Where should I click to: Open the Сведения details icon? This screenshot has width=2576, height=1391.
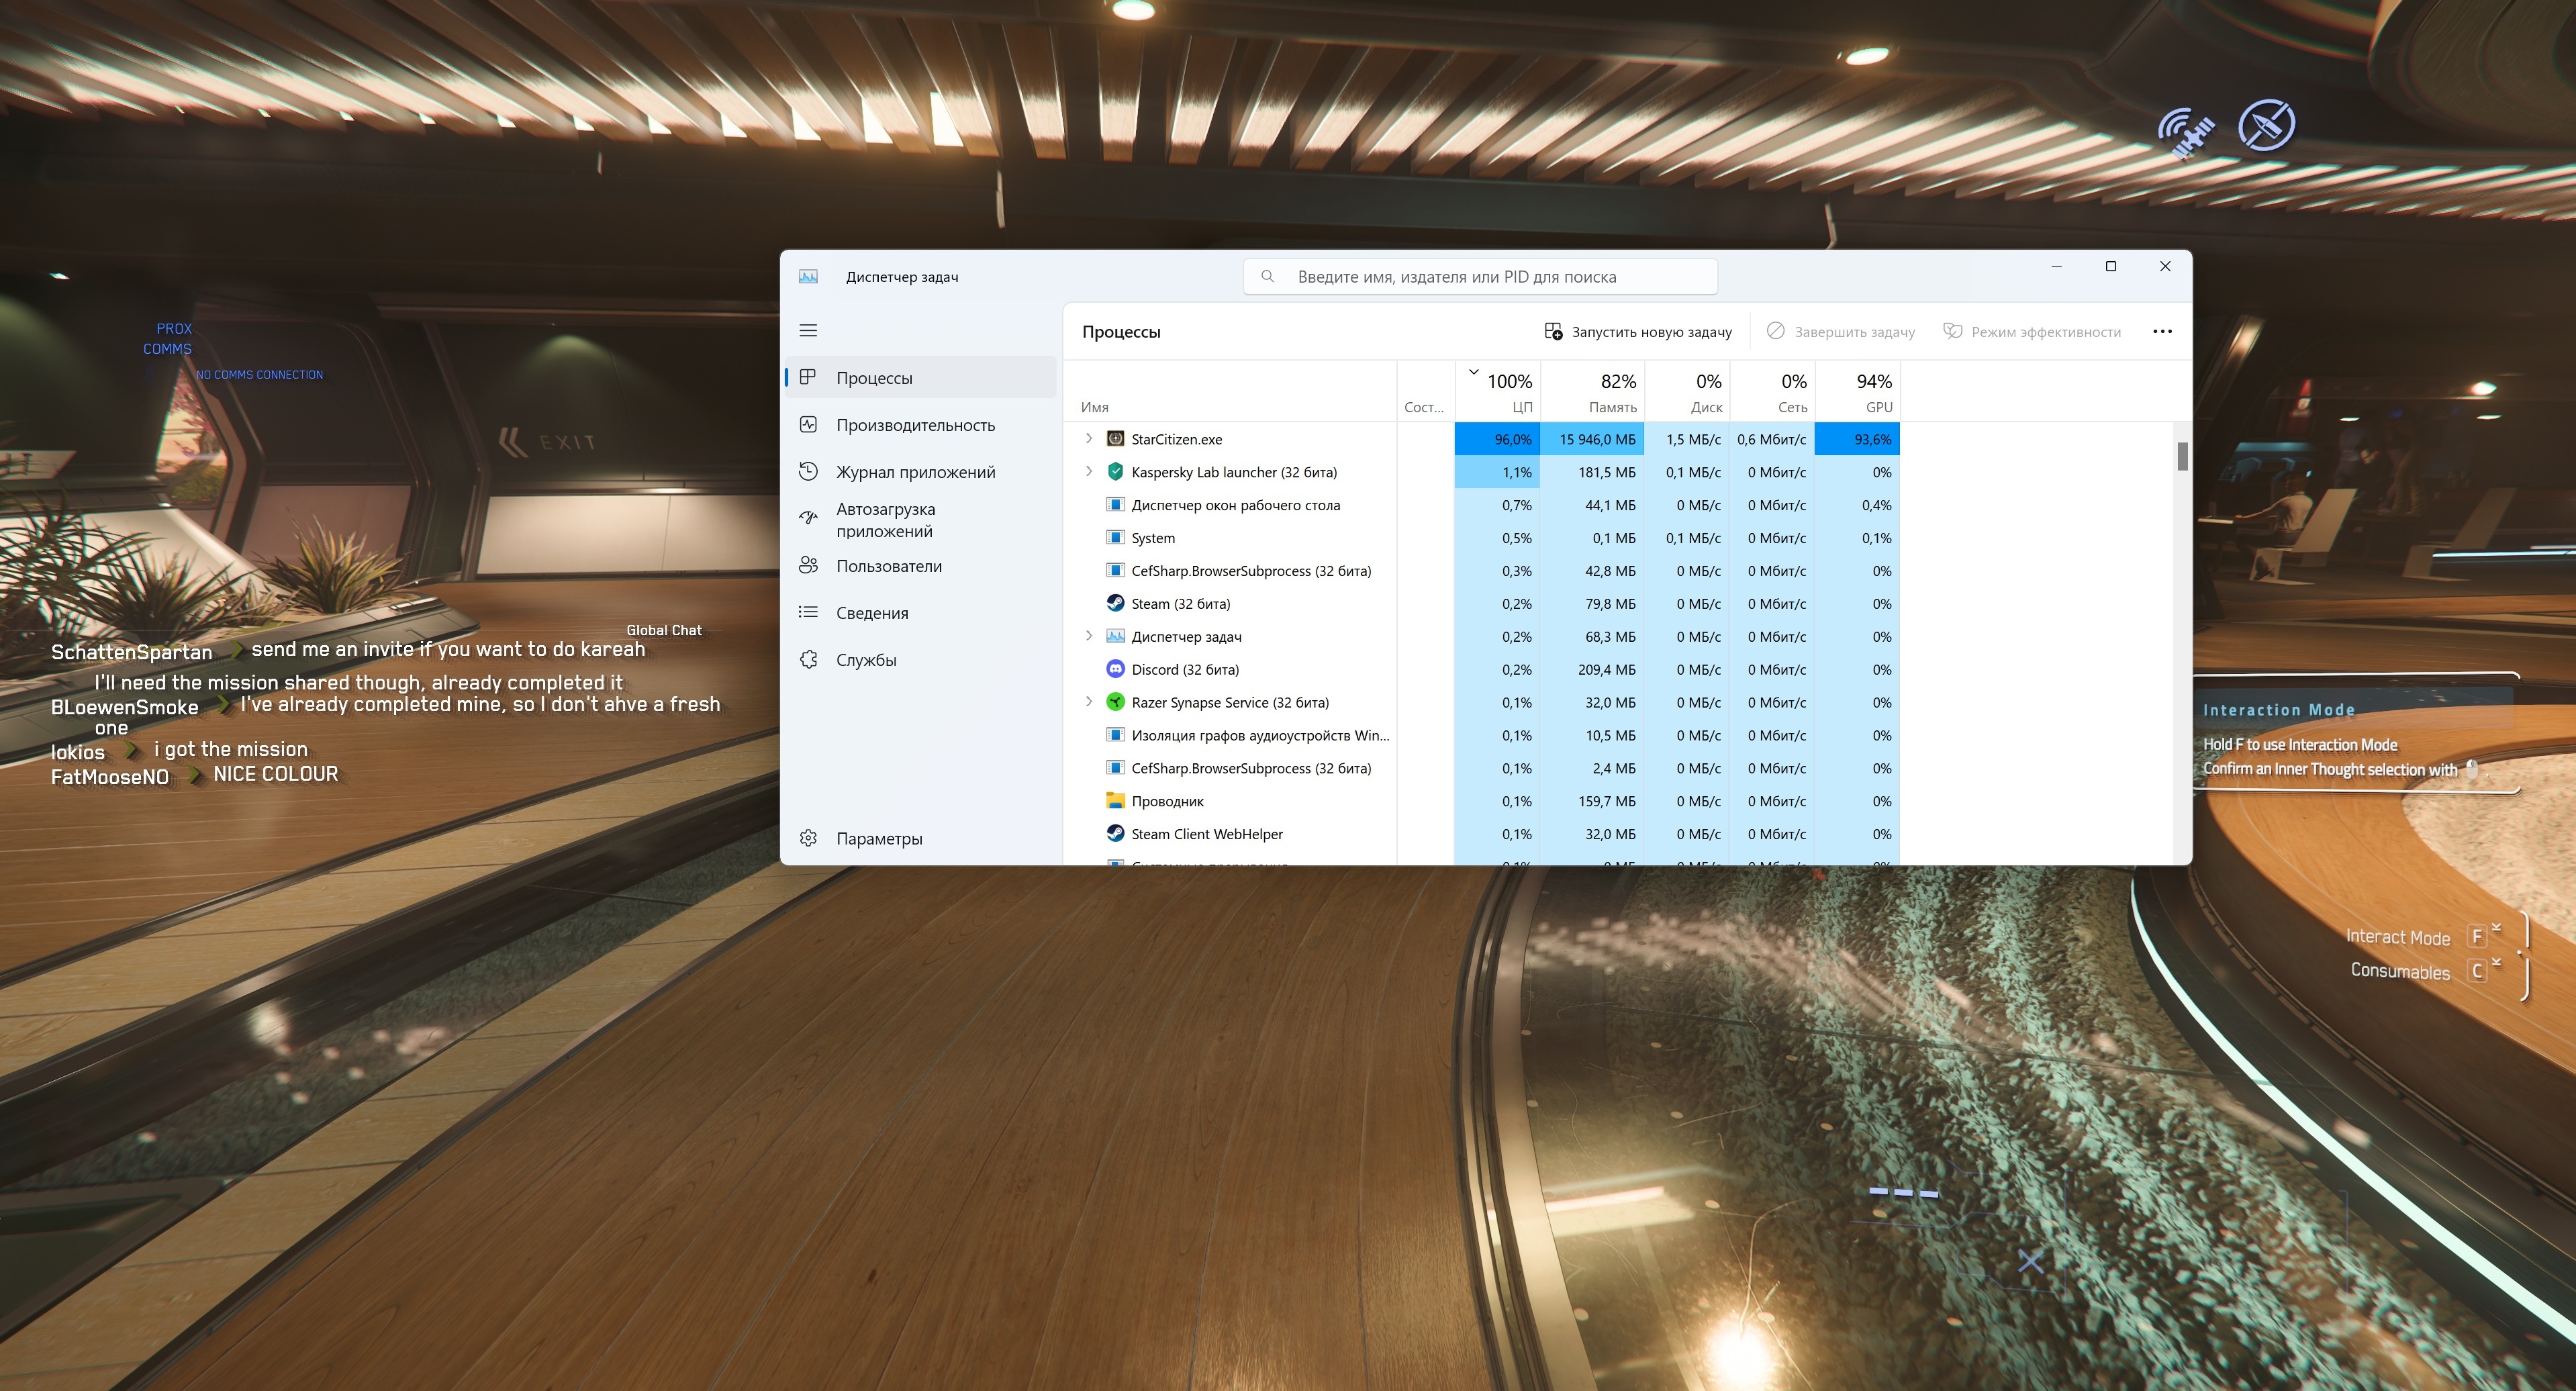point(809,612)
